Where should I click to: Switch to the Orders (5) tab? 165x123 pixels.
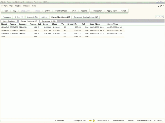click(19, 17)
